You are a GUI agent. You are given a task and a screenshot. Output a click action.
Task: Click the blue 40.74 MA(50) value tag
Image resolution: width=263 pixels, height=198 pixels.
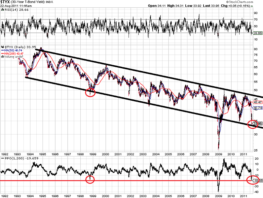pos(257,108)
